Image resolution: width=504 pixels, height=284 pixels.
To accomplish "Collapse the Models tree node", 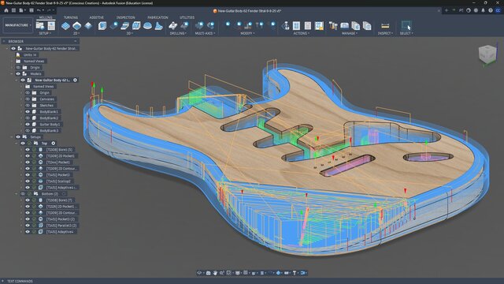I will point(13,73).
